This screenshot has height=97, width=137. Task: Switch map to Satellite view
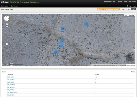pos(131,15)
